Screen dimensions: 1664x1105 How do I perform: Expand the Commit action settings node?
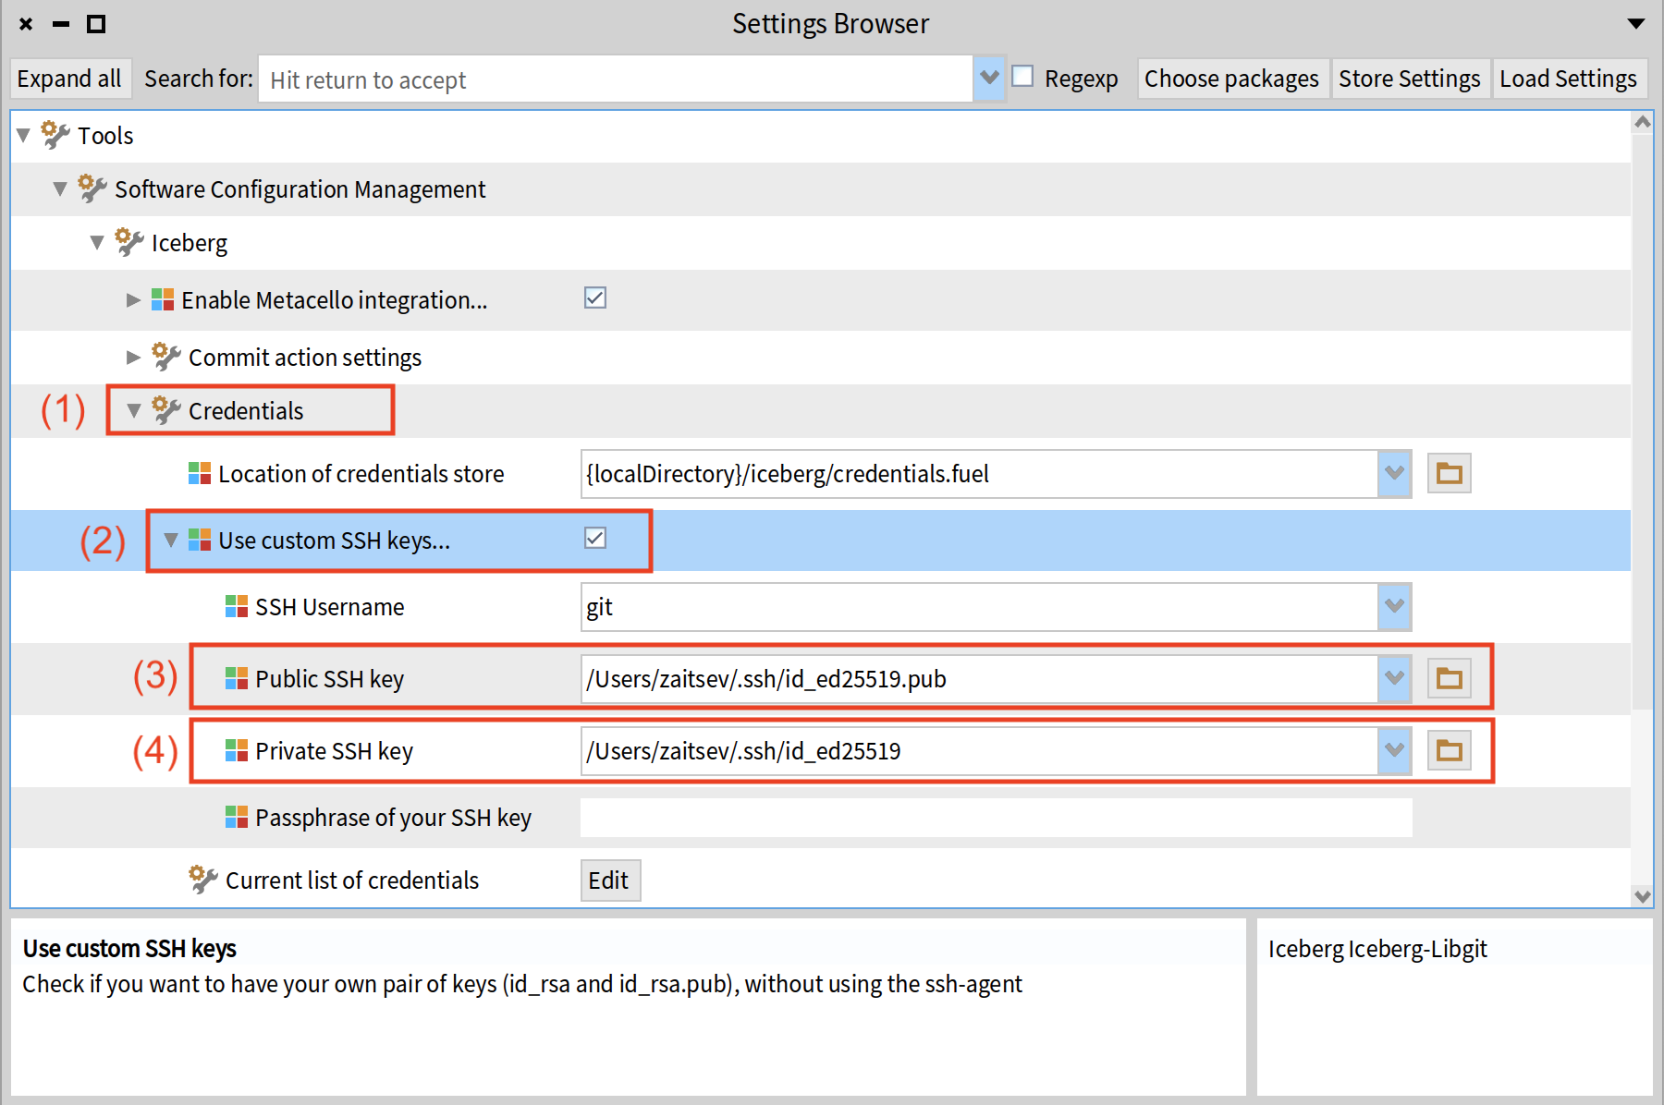point(134,358)
